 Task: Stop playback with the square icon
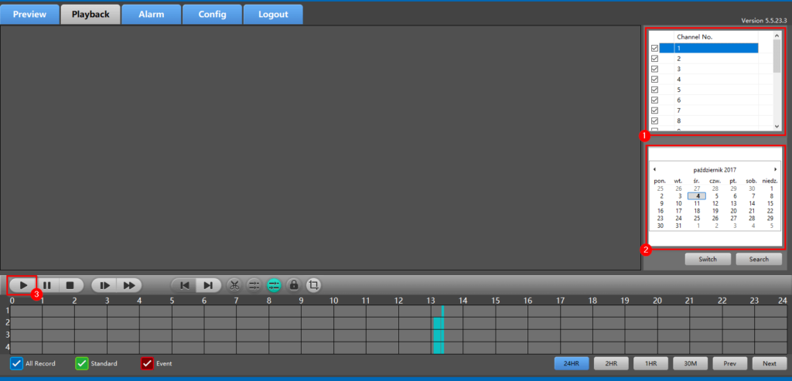pyautogui.click(x=70, y=285)
